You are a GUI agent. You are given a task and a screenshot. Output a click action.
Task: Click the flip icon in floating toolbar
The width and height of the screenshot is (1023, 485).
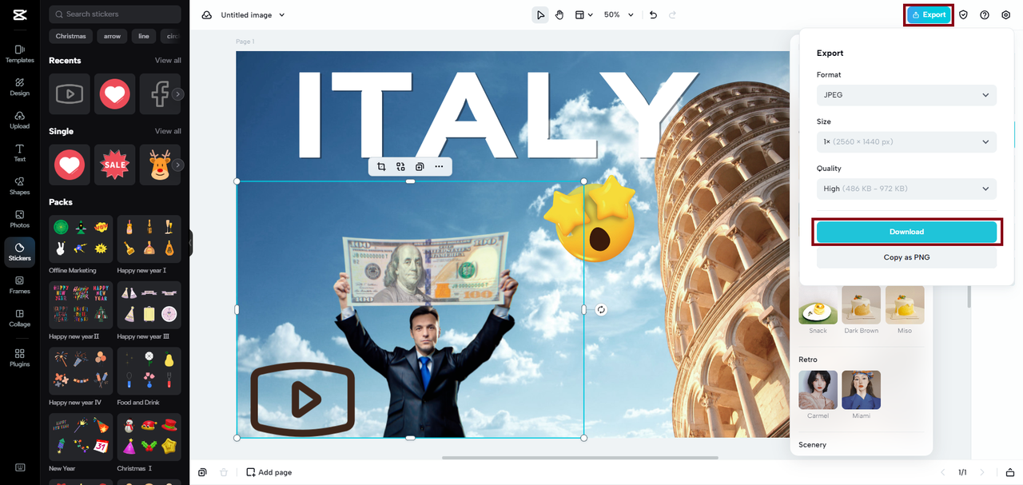(400, 166)
